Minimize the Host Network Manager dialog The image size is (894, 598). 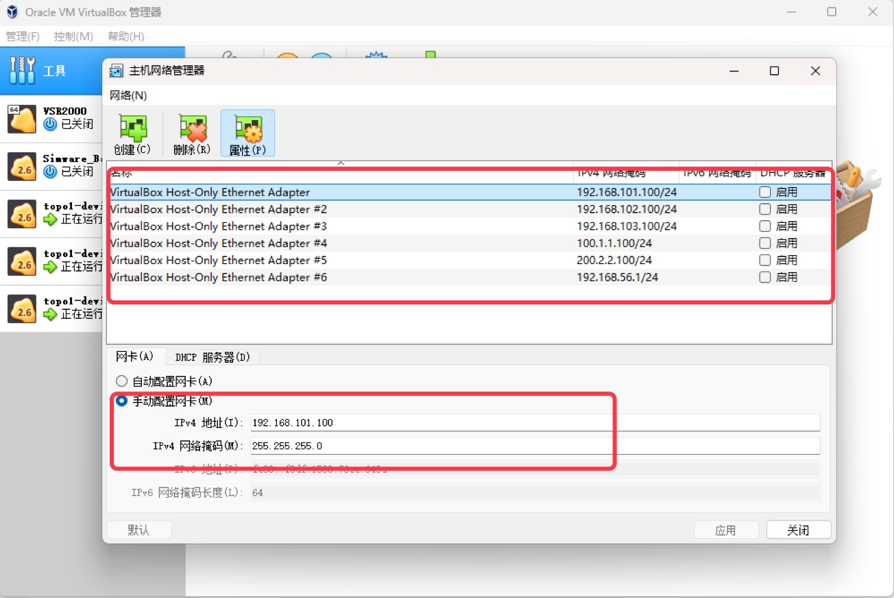click(x=734, y=71)
